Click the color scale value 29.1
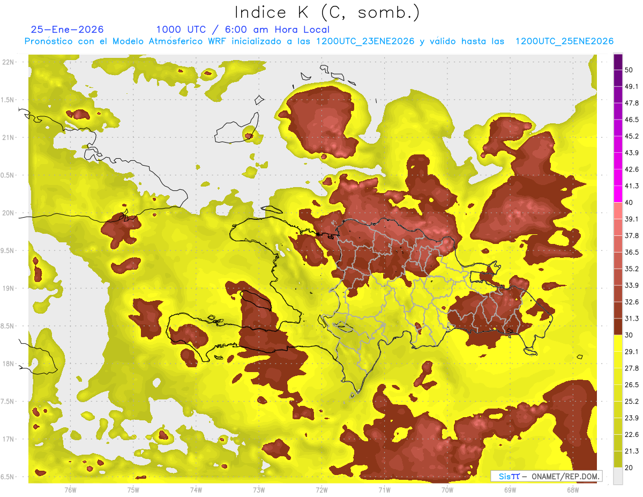The width and height of the screenshot is (643, 497). coord(632,351)
